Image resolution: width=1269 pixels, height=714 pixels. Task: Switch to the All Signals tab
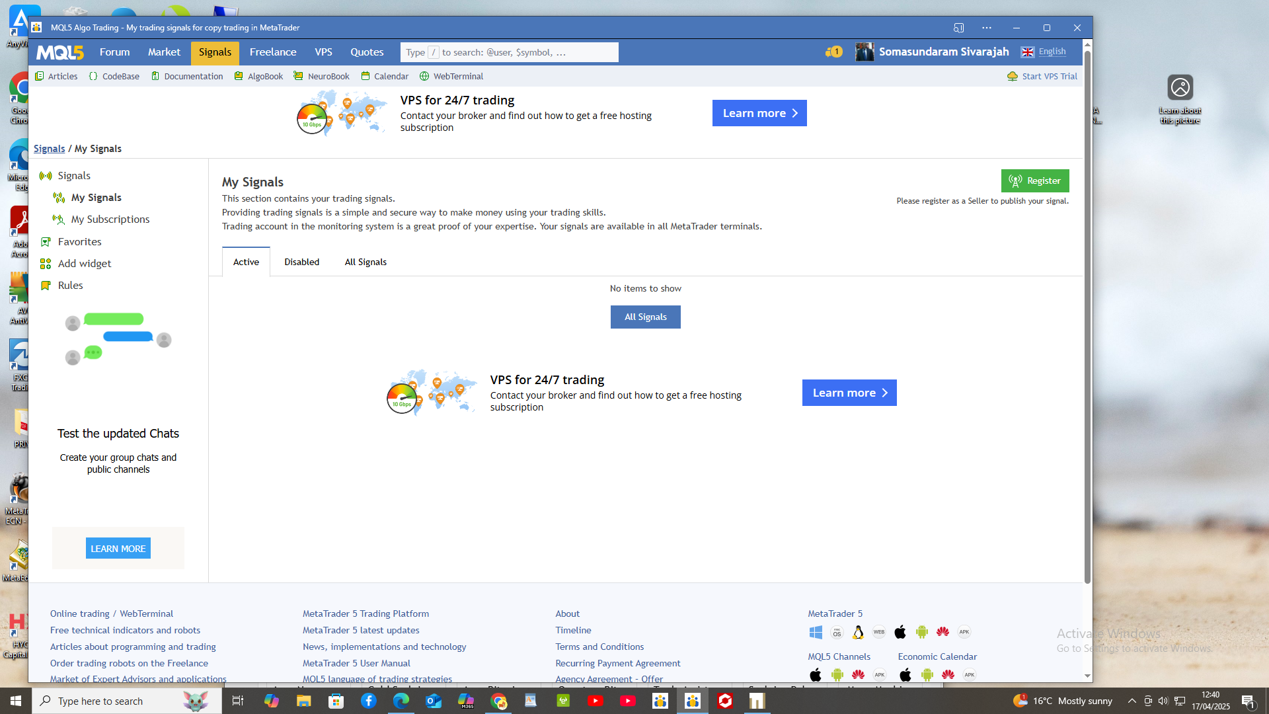coord(365,262)
